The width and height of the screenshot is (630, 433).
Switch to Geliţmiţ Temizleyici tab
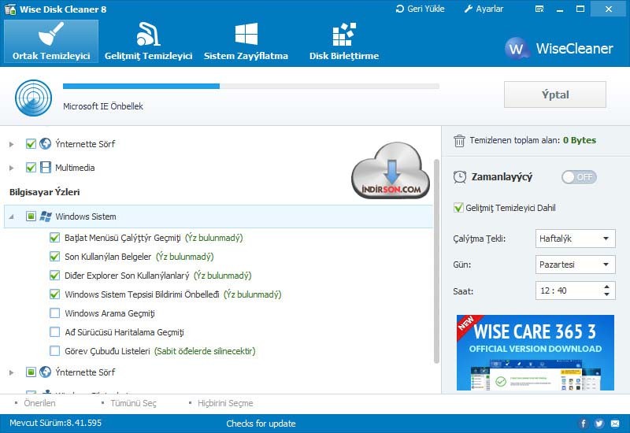148,42
